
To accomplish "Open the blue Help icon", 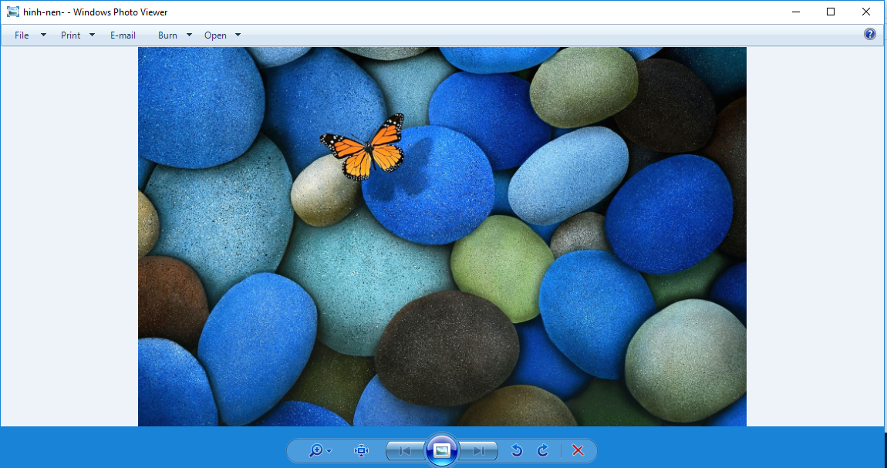I will point(870,34).
